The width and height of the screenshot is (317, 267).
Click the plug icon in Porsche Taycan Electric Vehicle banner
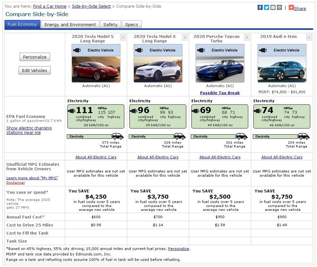click(x=201, y=50)
